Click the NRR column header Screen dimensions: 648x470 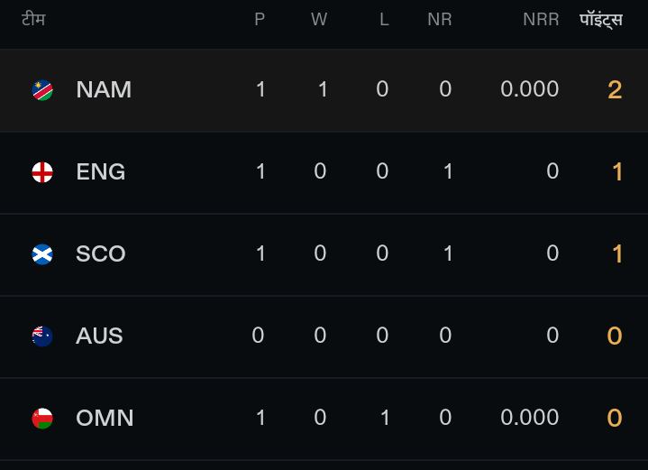(541, 20)
